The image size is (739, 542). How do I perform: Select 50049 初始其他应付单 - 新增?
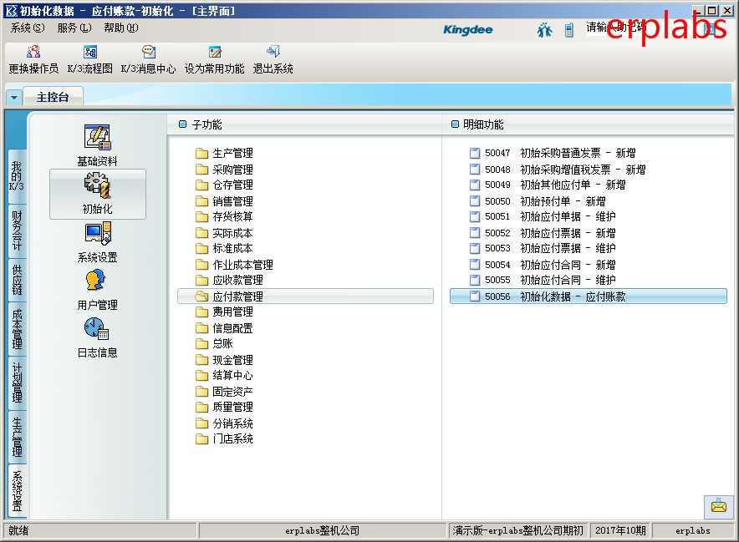point(548,185)
